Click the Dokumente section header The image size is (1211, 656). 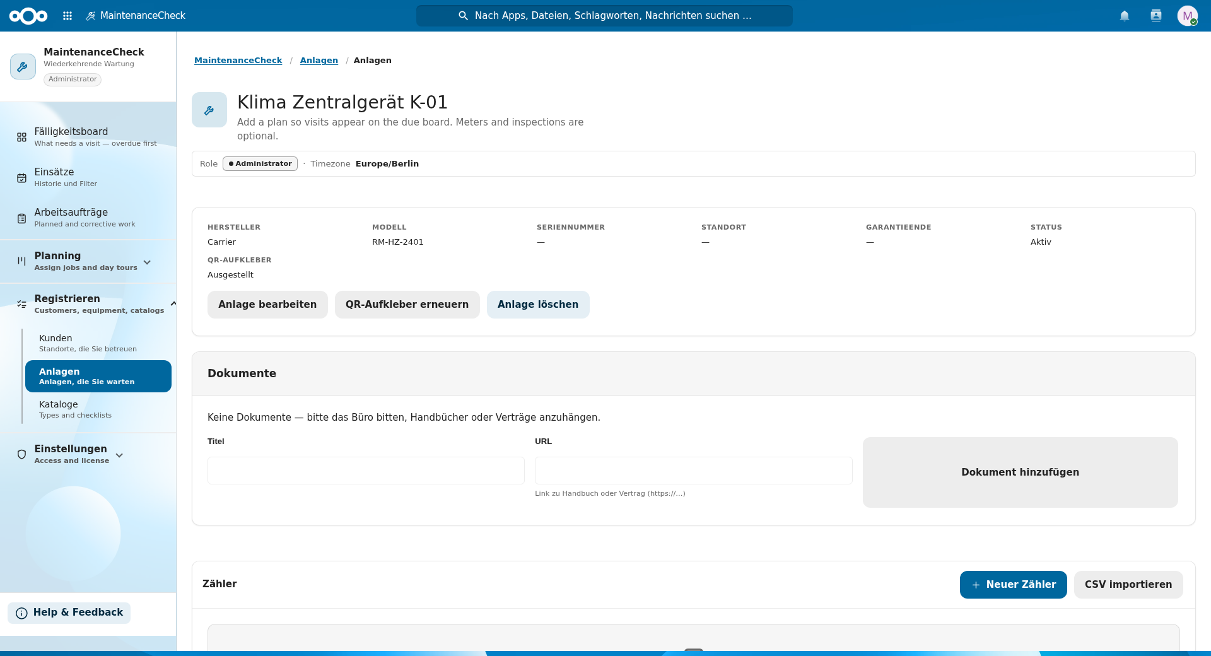242,373
